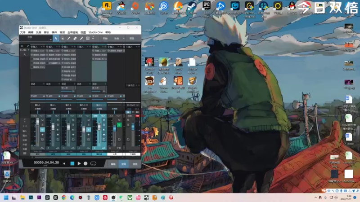Open channel 1 automation mode icon
The height and width of the screenshot is (202, 360).
(x=42, y=139)
